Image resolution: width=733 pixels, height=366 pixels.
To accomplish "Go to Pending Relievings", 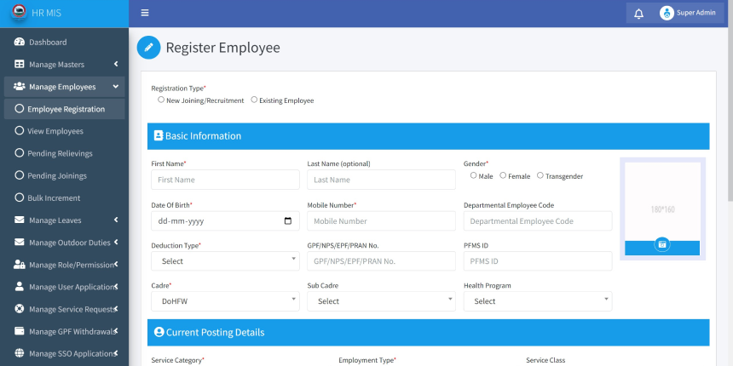I will (65, 153).
